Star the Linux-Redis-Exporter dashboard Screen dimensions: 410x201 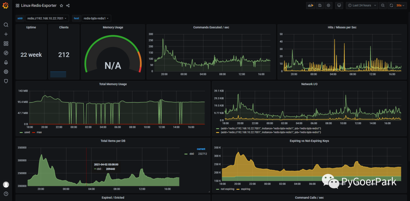pyautogui.click(x=61, y=5)
